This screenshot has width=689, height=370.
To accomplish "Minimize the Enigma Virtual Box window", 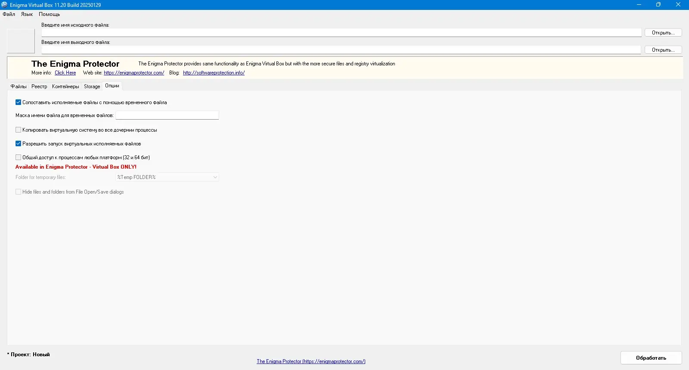I will (x=639, y=5).
